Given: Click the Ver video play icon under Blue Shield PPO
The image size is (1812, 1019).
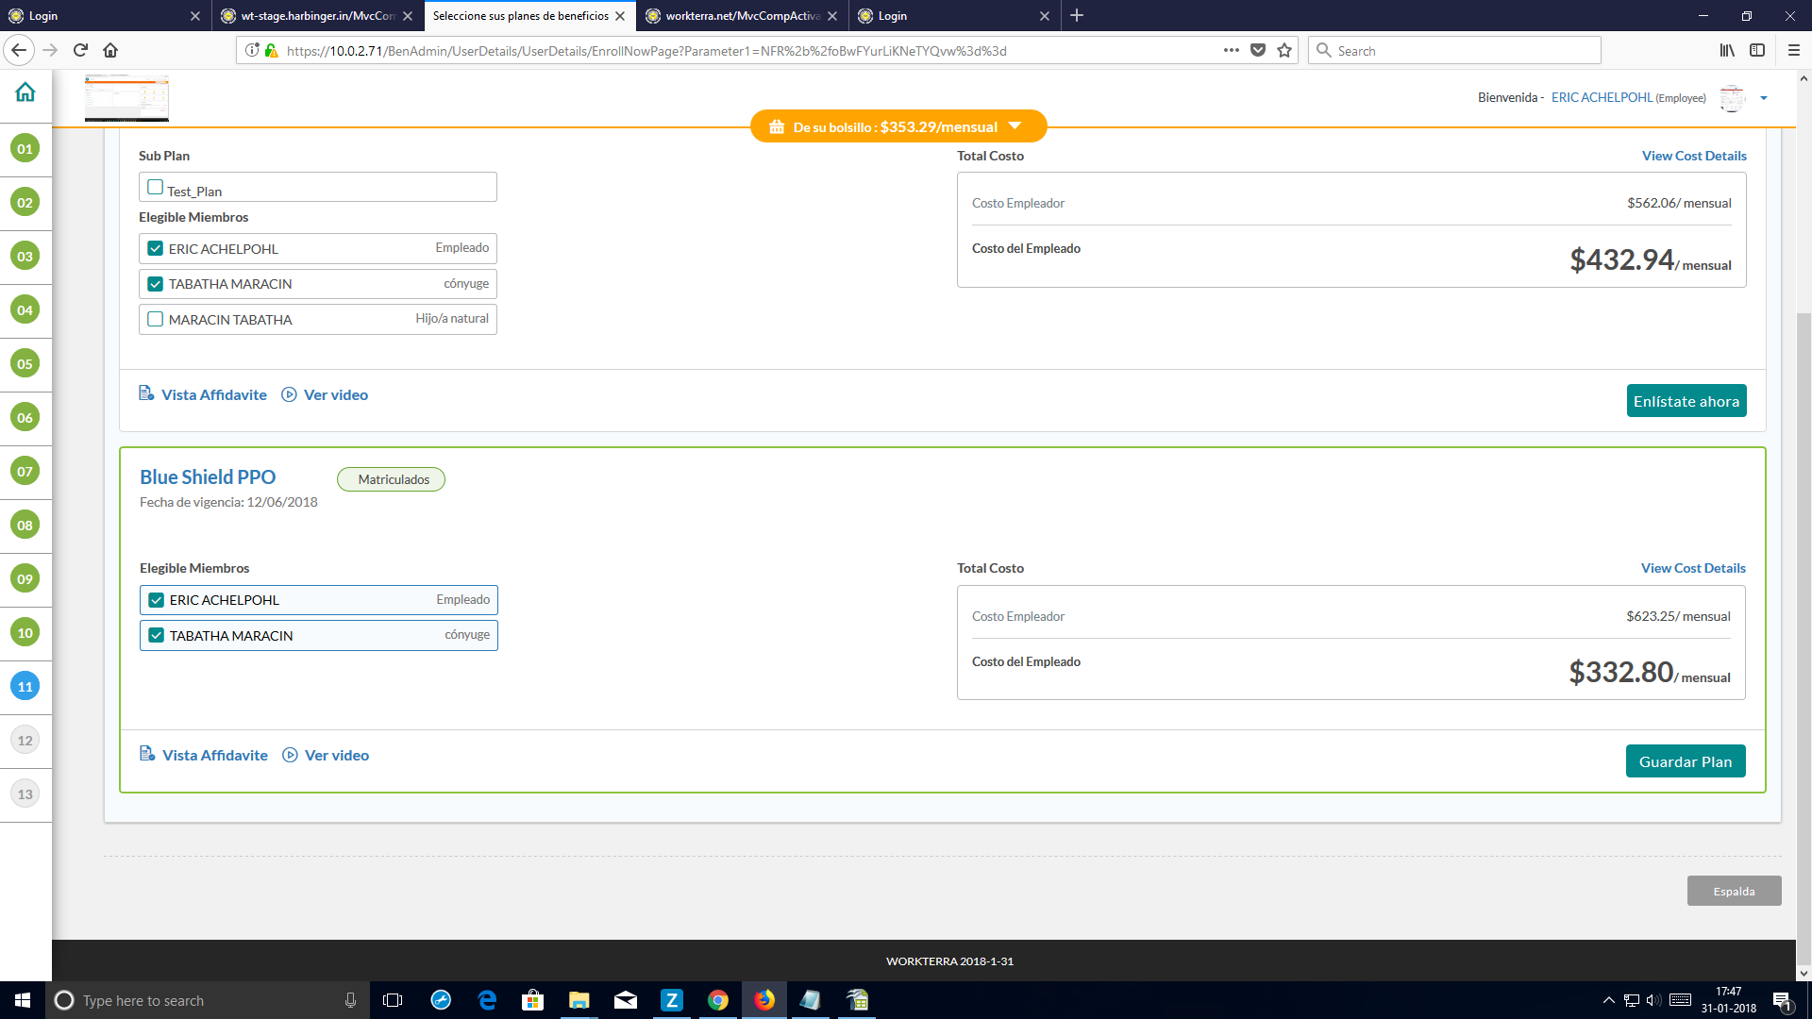Looking at the screenshot, I should [291, 755].
